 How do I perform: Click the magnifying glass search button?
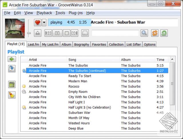[x=144, y=33]
